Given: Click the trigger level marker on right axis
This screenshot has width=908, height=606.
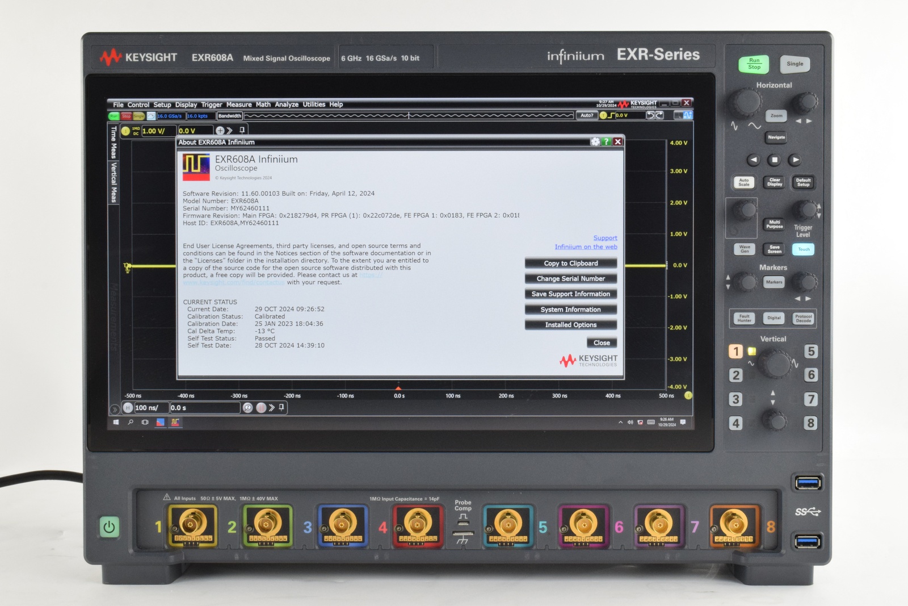Looking at the screenshot, I should [667, 265].
